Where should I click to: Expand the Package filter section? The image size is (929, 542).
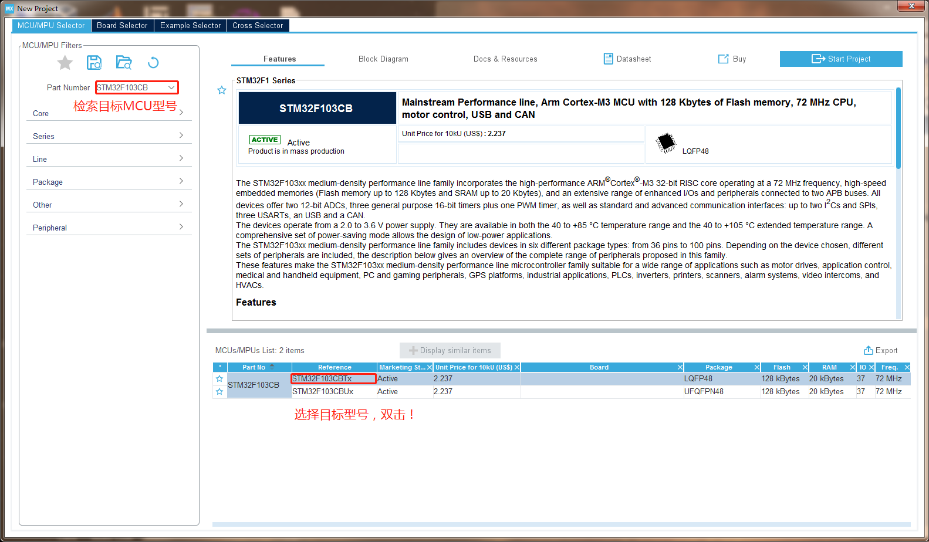click(x=109, y=182)
